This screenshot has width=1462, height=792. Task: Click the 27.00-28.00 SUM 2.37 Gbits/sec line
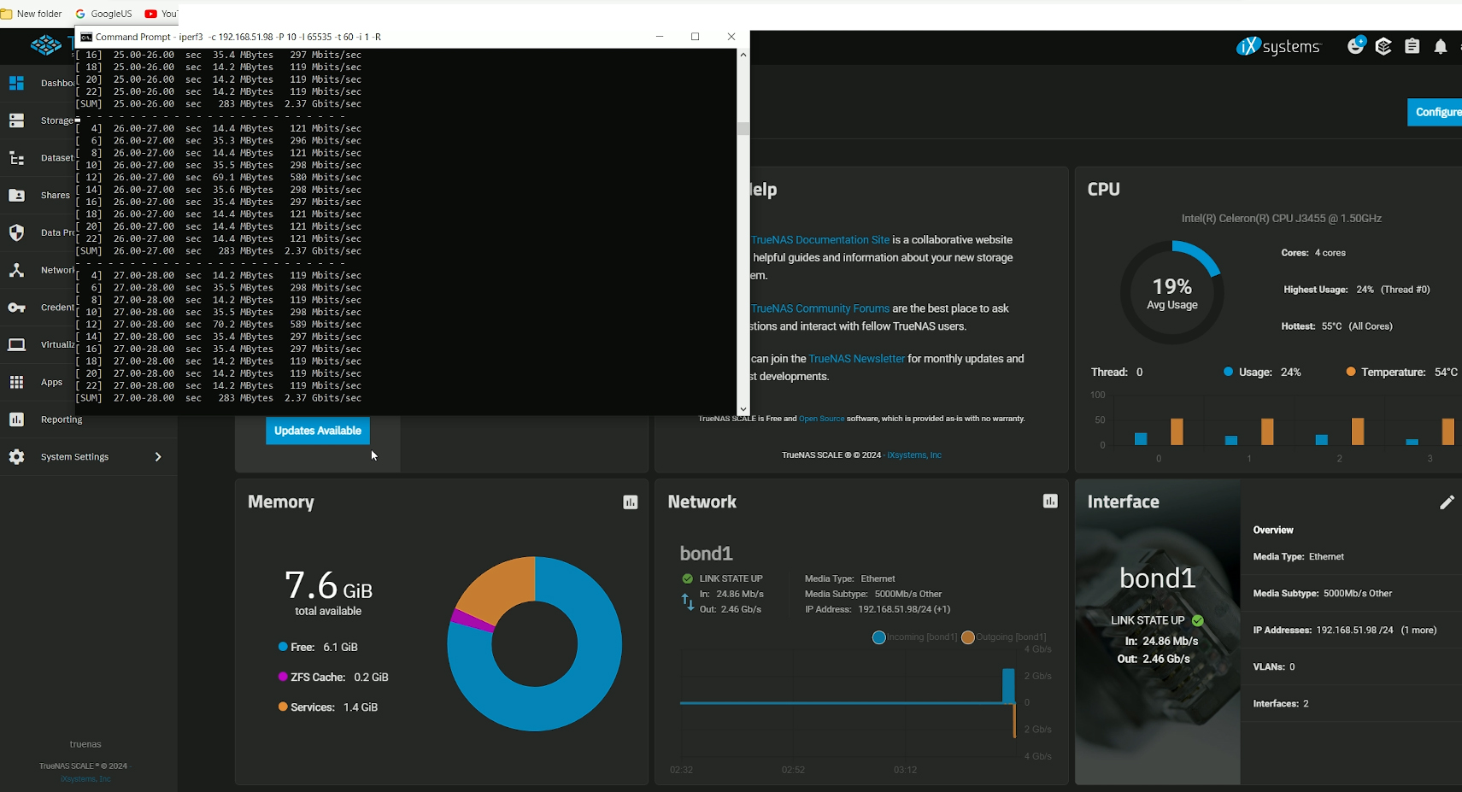(219, 398)
